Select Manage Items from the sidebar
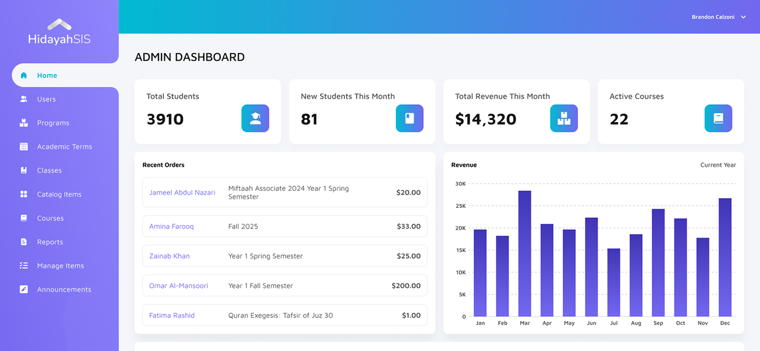 60,266
